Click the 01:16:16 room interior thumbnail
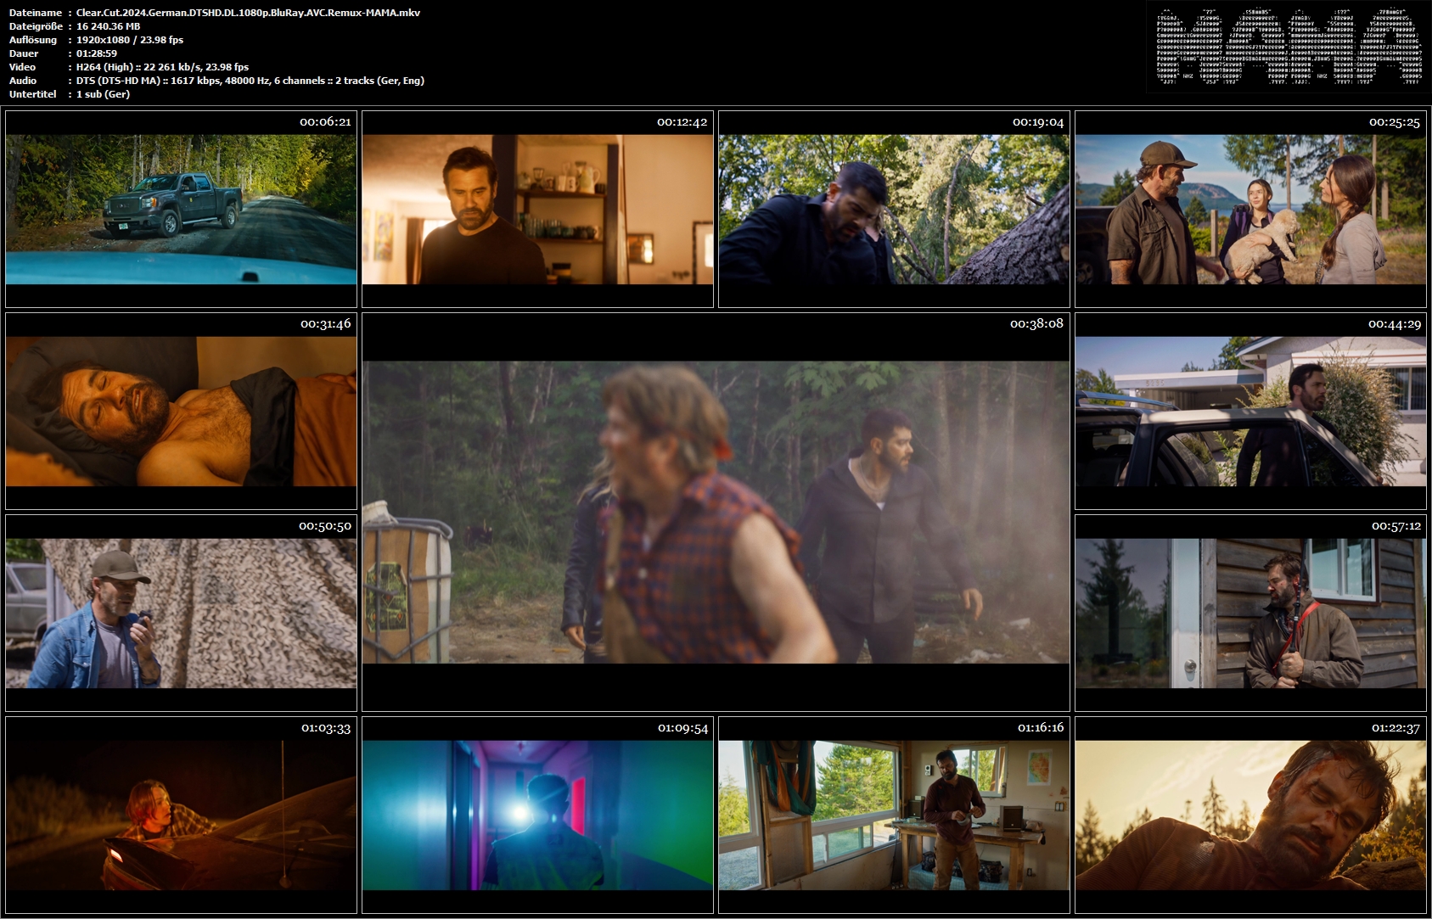Image resolution: width=1432 pixels, height=919 pixels. tap(894, 815)
